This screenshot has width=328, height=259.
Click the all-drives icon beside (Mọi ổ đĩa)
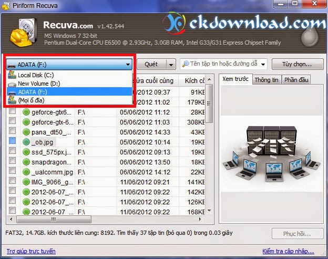coord(12,100)
